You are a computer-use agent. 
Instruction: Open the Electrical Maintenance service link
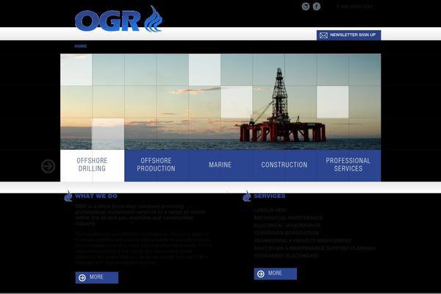point(287,226)
